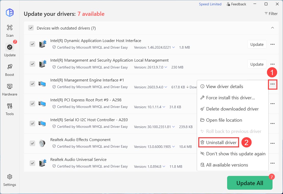This screenshot has width=283, height=194.
Task: Open the Scan section in sidebar
Action: click(x=9, y=31)
